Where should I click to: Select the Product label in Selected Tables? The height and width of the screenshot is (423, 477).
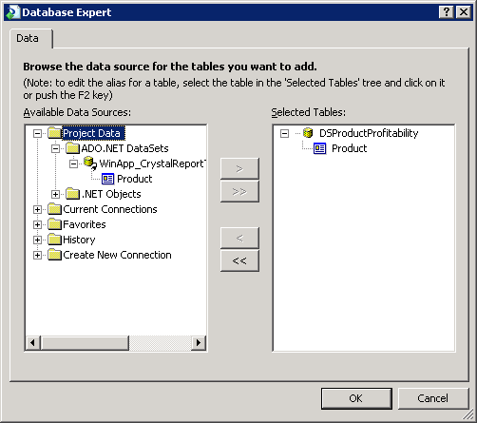[349, 148]
